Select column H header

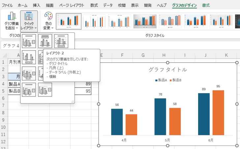pyautogui.click(x=164, y=55)
